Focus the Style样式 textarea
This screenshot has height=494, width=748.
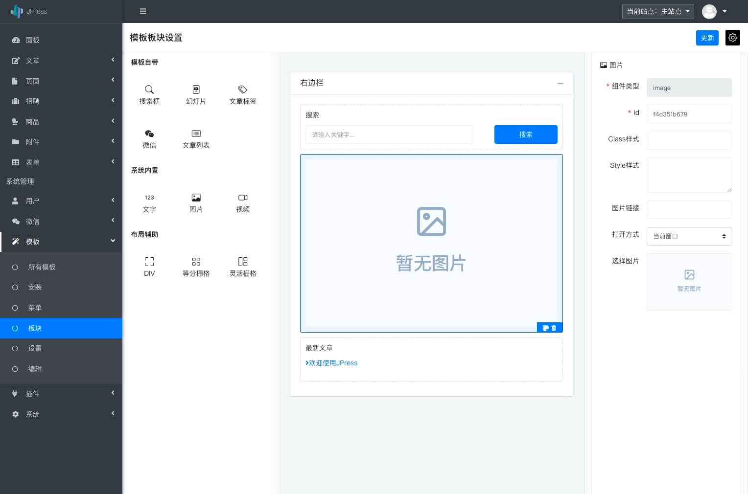(689, 175)
